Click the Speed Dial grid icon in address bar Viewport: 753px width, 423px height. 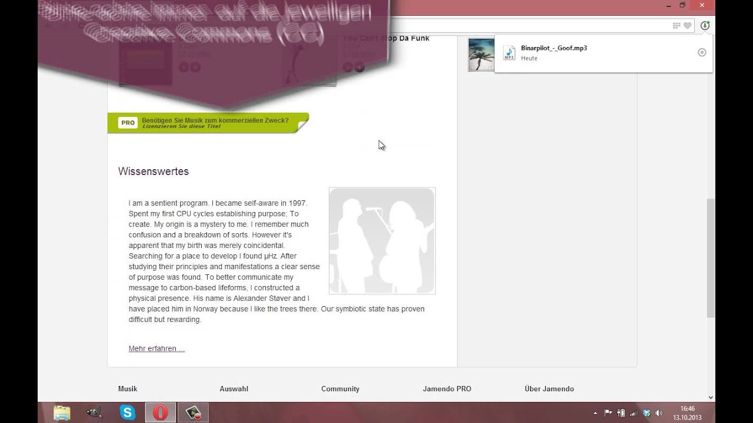pos(677,25)
